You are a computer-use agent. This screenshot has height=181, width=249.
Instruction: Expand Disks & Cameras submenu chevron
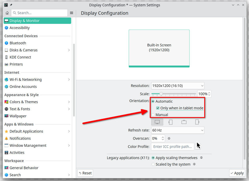coord(69,50)
